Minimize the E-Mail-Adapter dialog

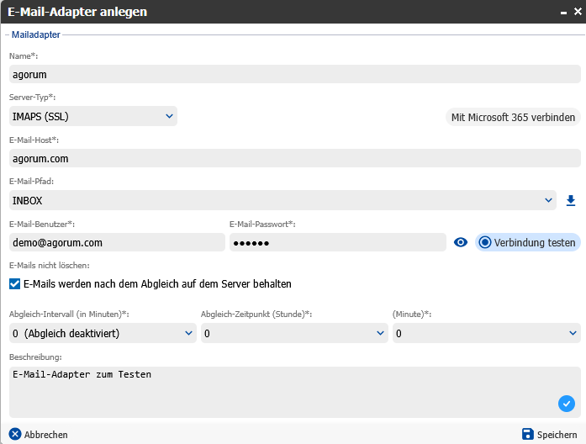[562, 12]
